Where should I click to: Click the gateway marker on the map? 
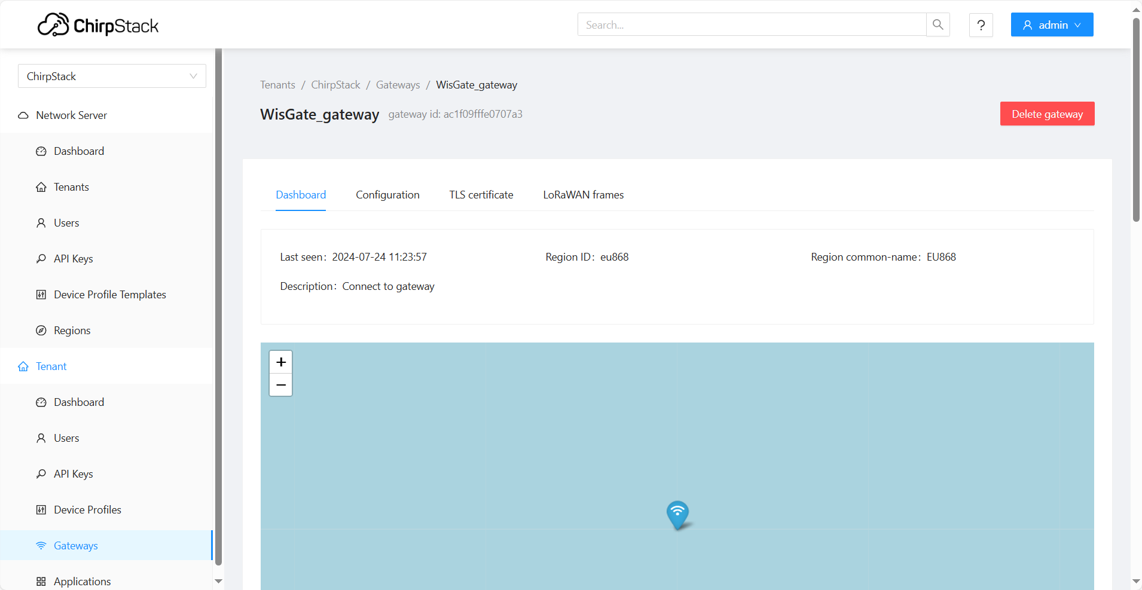[x=677, y=515]
